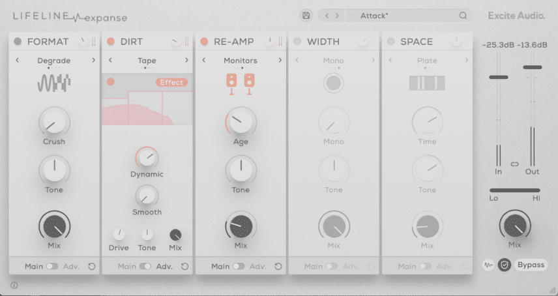Toggle the DIRT module power button

click(x=111, y=41)
